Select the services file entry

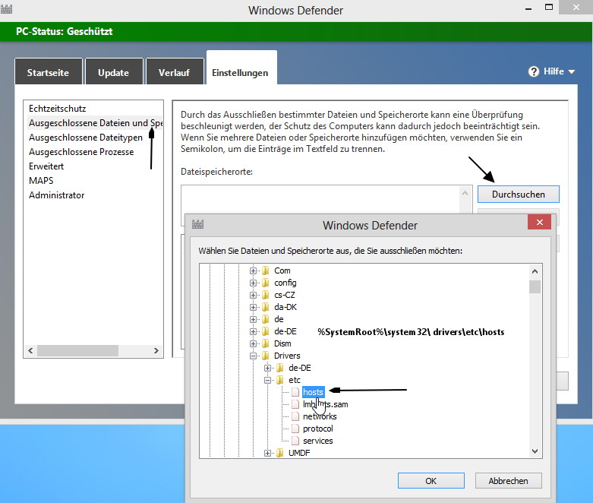tap(317, 441)
